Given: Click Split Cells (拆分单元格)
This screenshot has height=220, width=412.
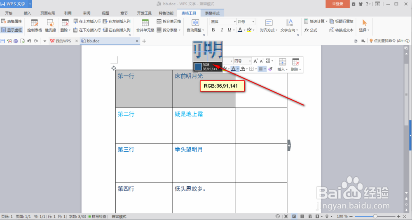Looking at the screenshot, I should pyautogui.click(x=169, y=21).
